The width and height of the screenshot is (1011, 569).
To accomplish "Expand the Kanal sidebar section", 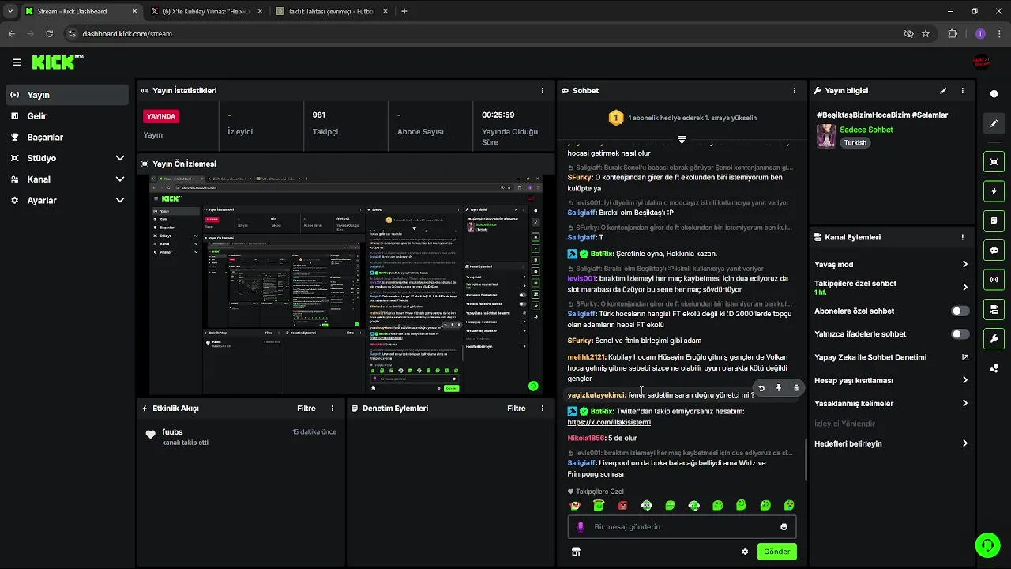I will [x=67, y=179].
